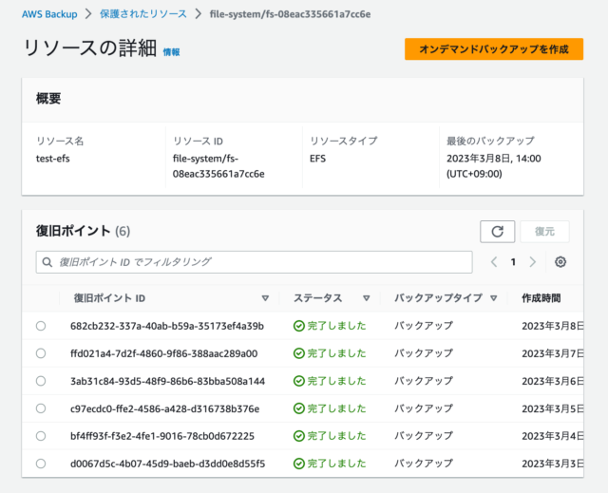The image size is (608, 493).
Task: Click バックアップ type in 682cb232 row
Action: (424, 326)
